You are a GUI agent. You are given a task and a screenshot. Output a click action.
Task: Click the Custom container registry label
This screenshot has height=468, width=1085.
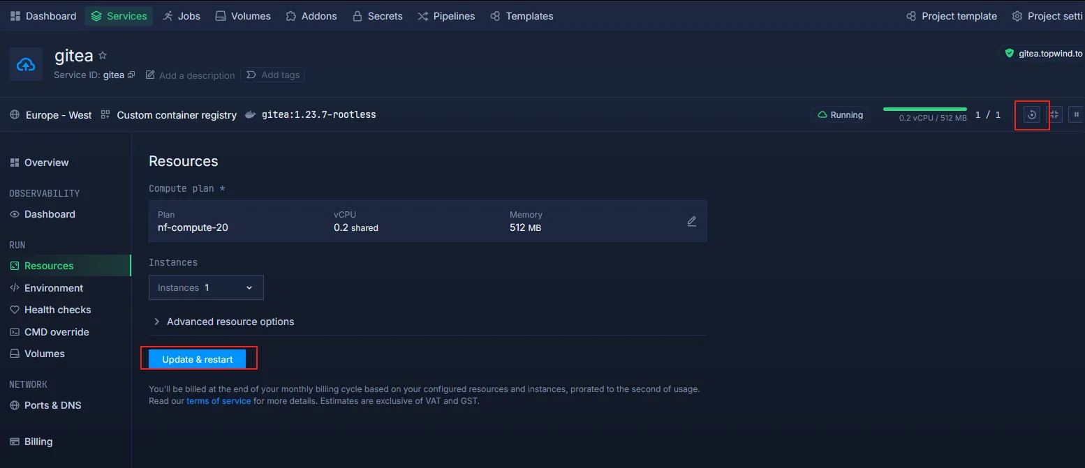[x=177, y=115]
